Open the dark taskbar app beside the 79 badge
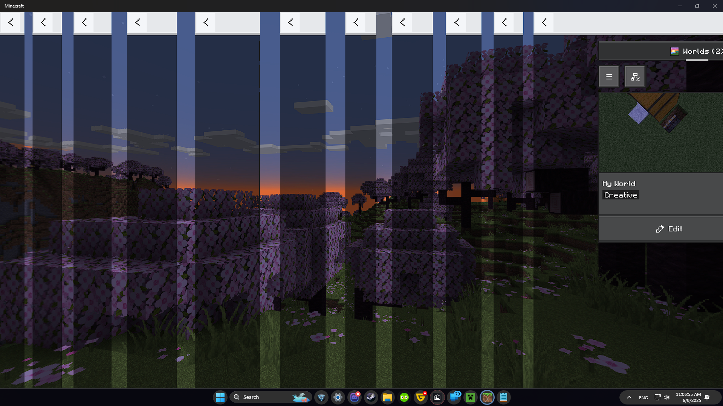The image size is (723, 406). point(437,397)
